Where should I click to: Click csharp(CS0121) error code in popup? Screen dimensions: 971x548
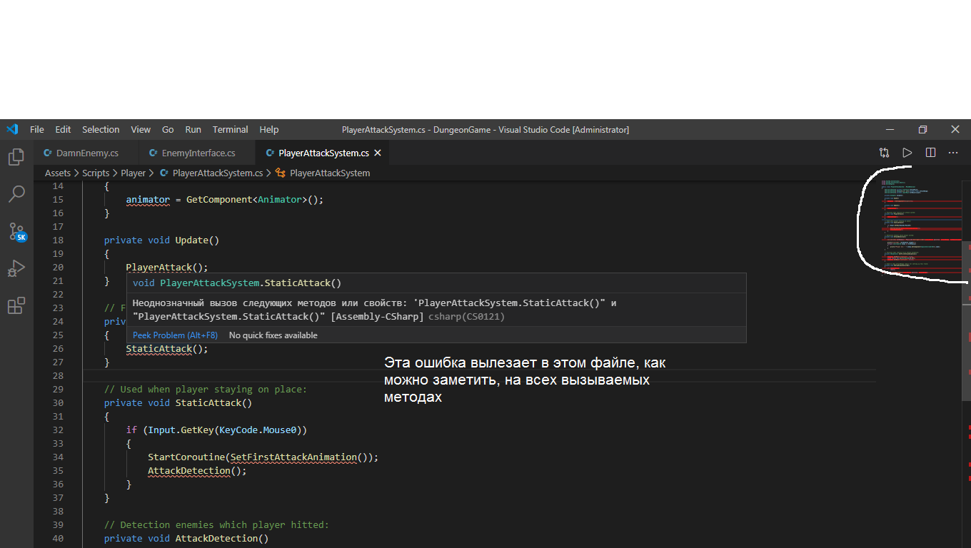pyautogui.click(x=466, y=317)
